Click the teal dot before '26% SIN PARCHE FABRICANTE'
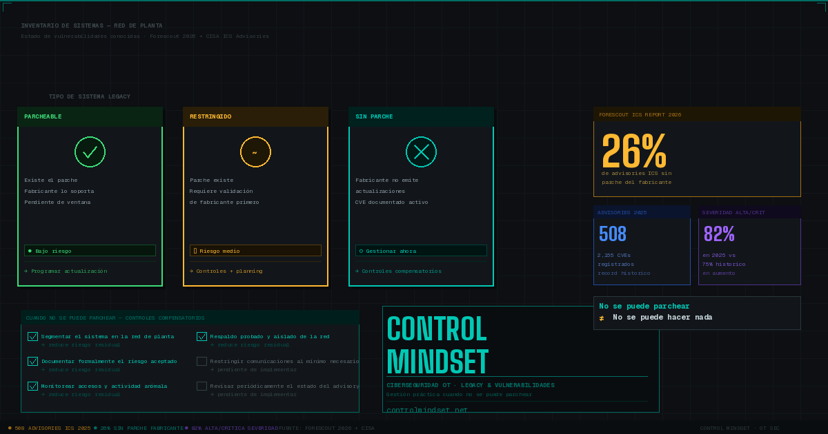The image size is (828, 434). tap(95, 428)
